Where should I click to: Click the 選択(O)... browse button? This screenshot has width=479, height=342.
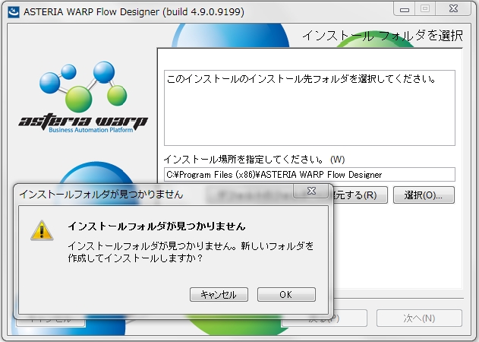423,195
